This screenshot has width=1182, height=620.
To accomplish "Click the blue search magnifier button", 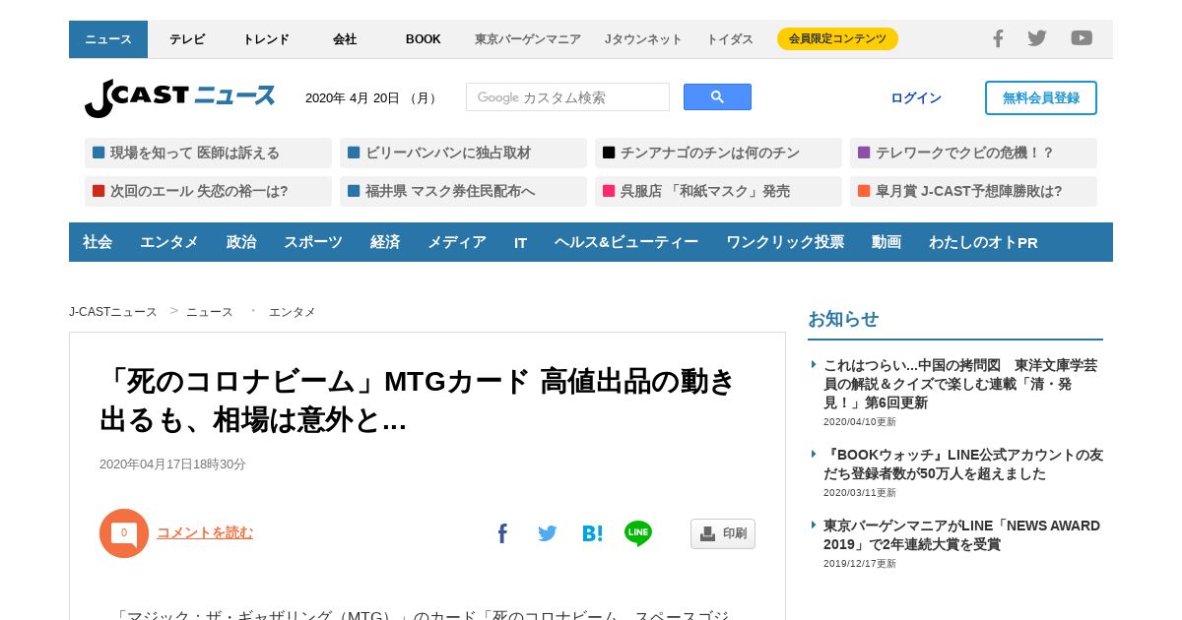I will [717, 97].
